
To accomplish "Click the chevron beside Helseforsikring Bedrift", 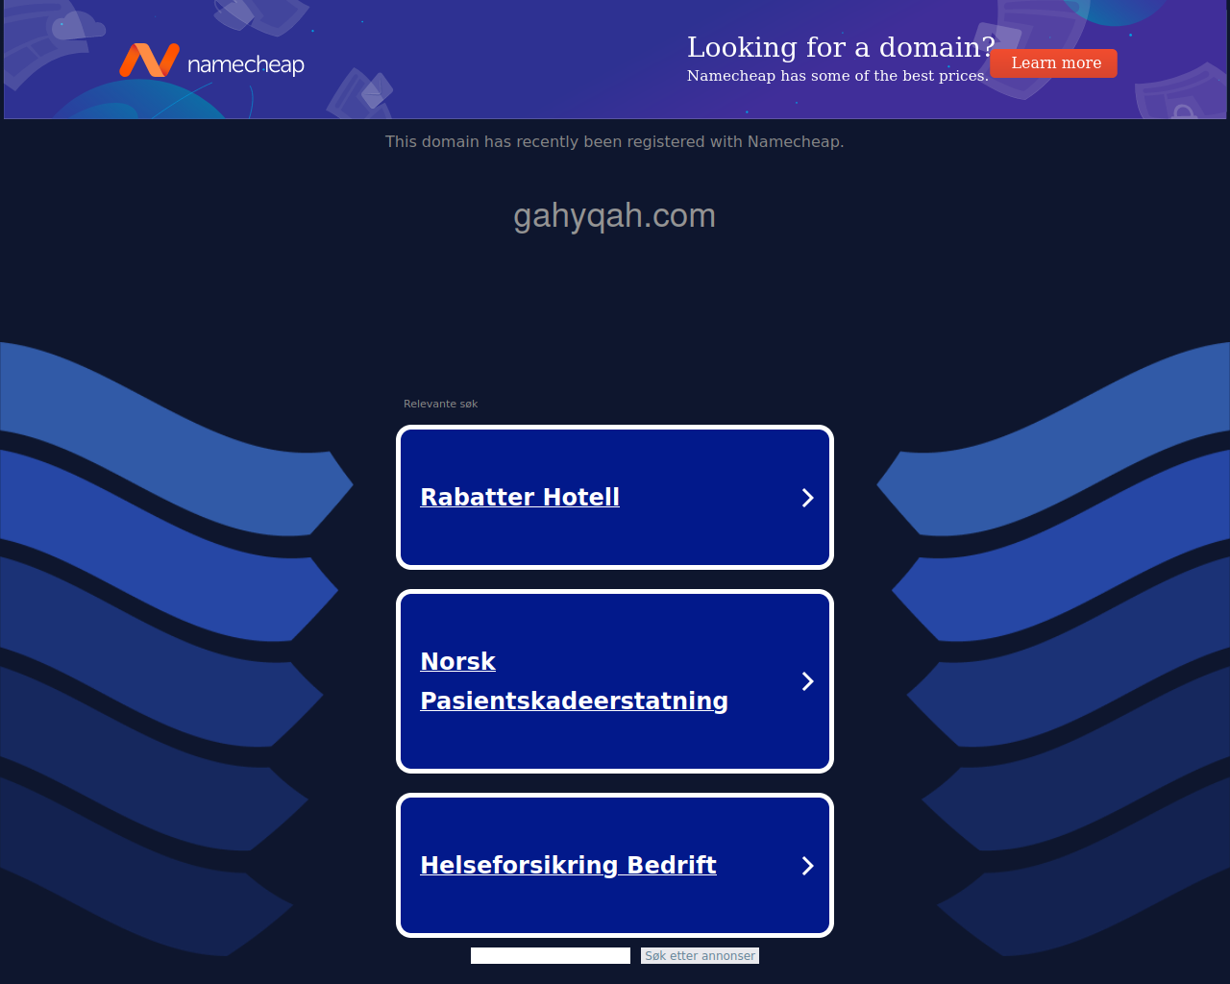I will pos(807,866).
